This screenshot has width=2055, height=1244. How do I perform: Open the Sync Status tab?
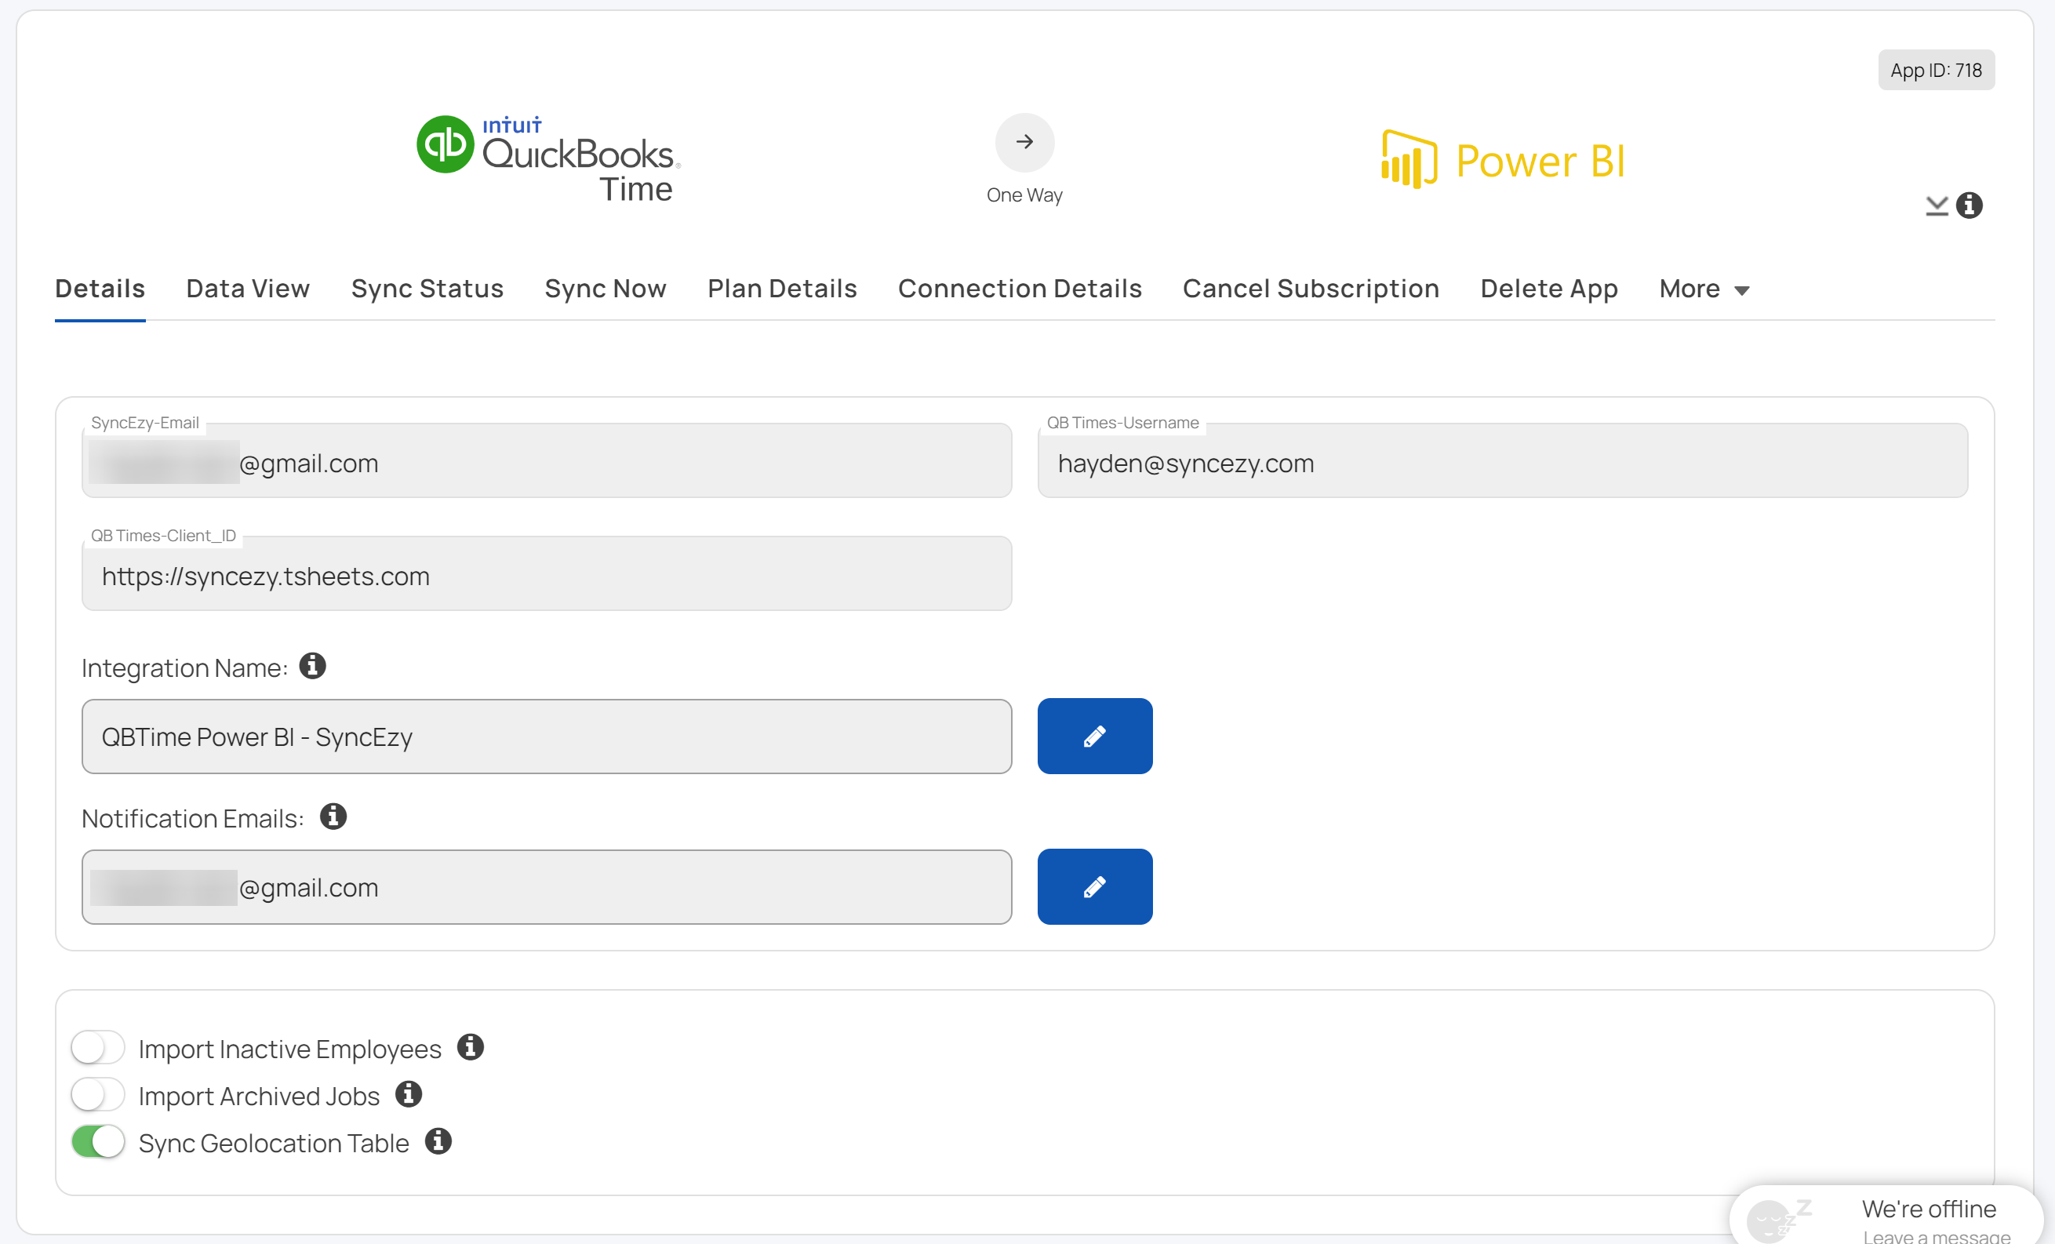pyautogui.click(x=427, y=289)
